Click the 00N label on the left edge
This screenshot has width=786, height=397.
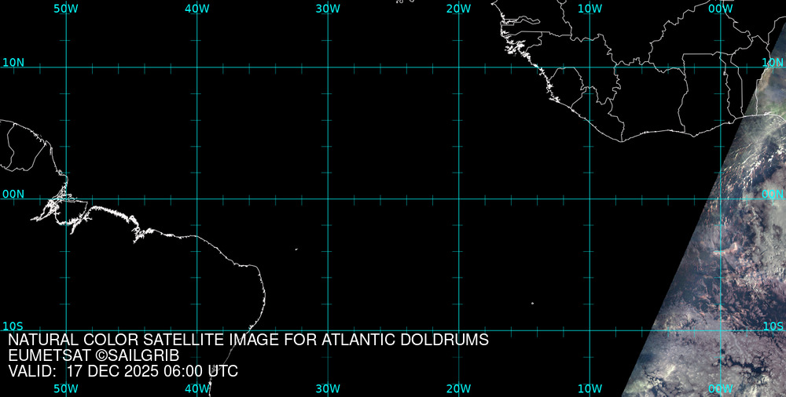tap(13, 194)
